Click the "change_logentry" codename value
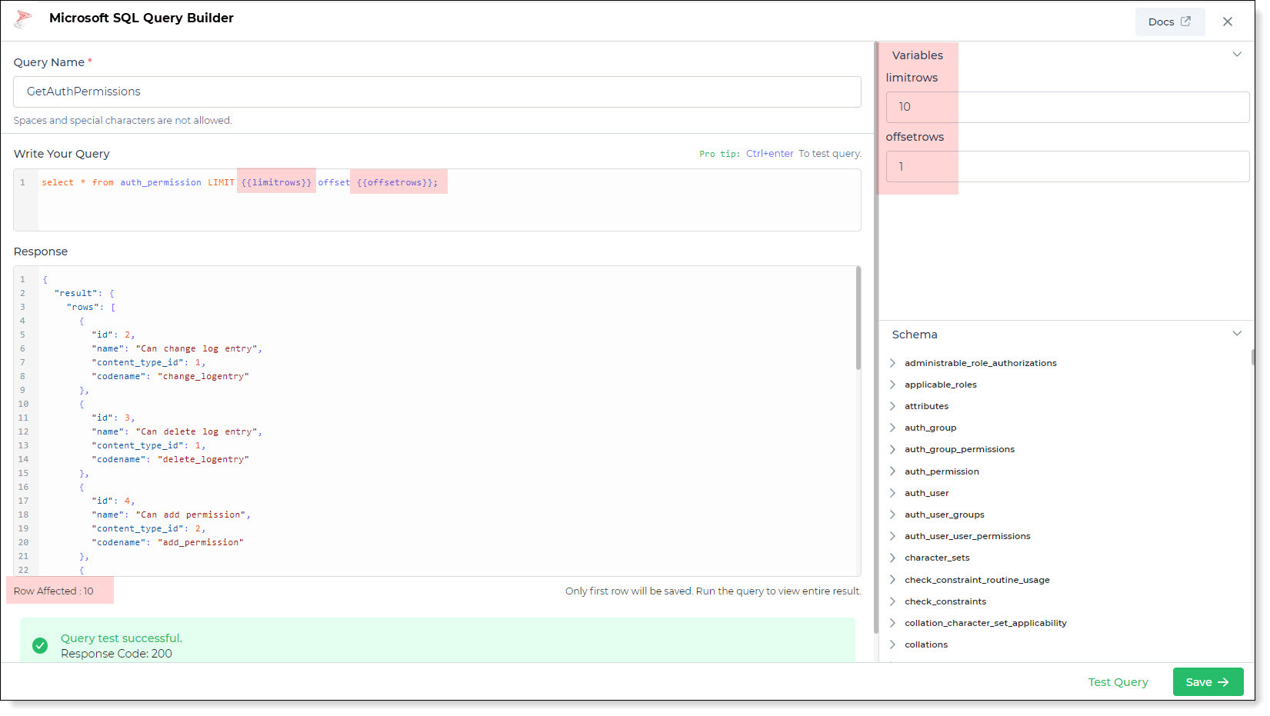Image resolution: width=1270 pixels, height=716 pixels. click(203, 376)
